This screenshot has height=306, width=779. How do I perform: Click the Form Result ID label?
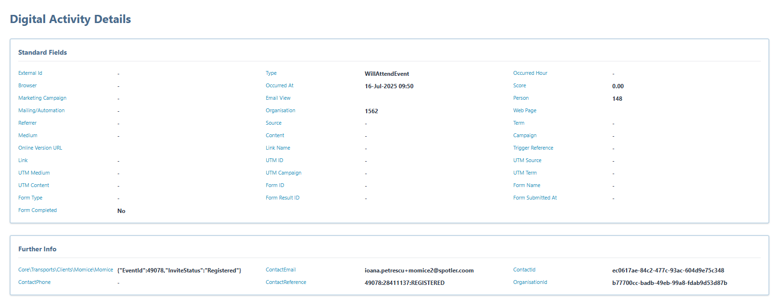pyautogui.click(x=283, y=198)
